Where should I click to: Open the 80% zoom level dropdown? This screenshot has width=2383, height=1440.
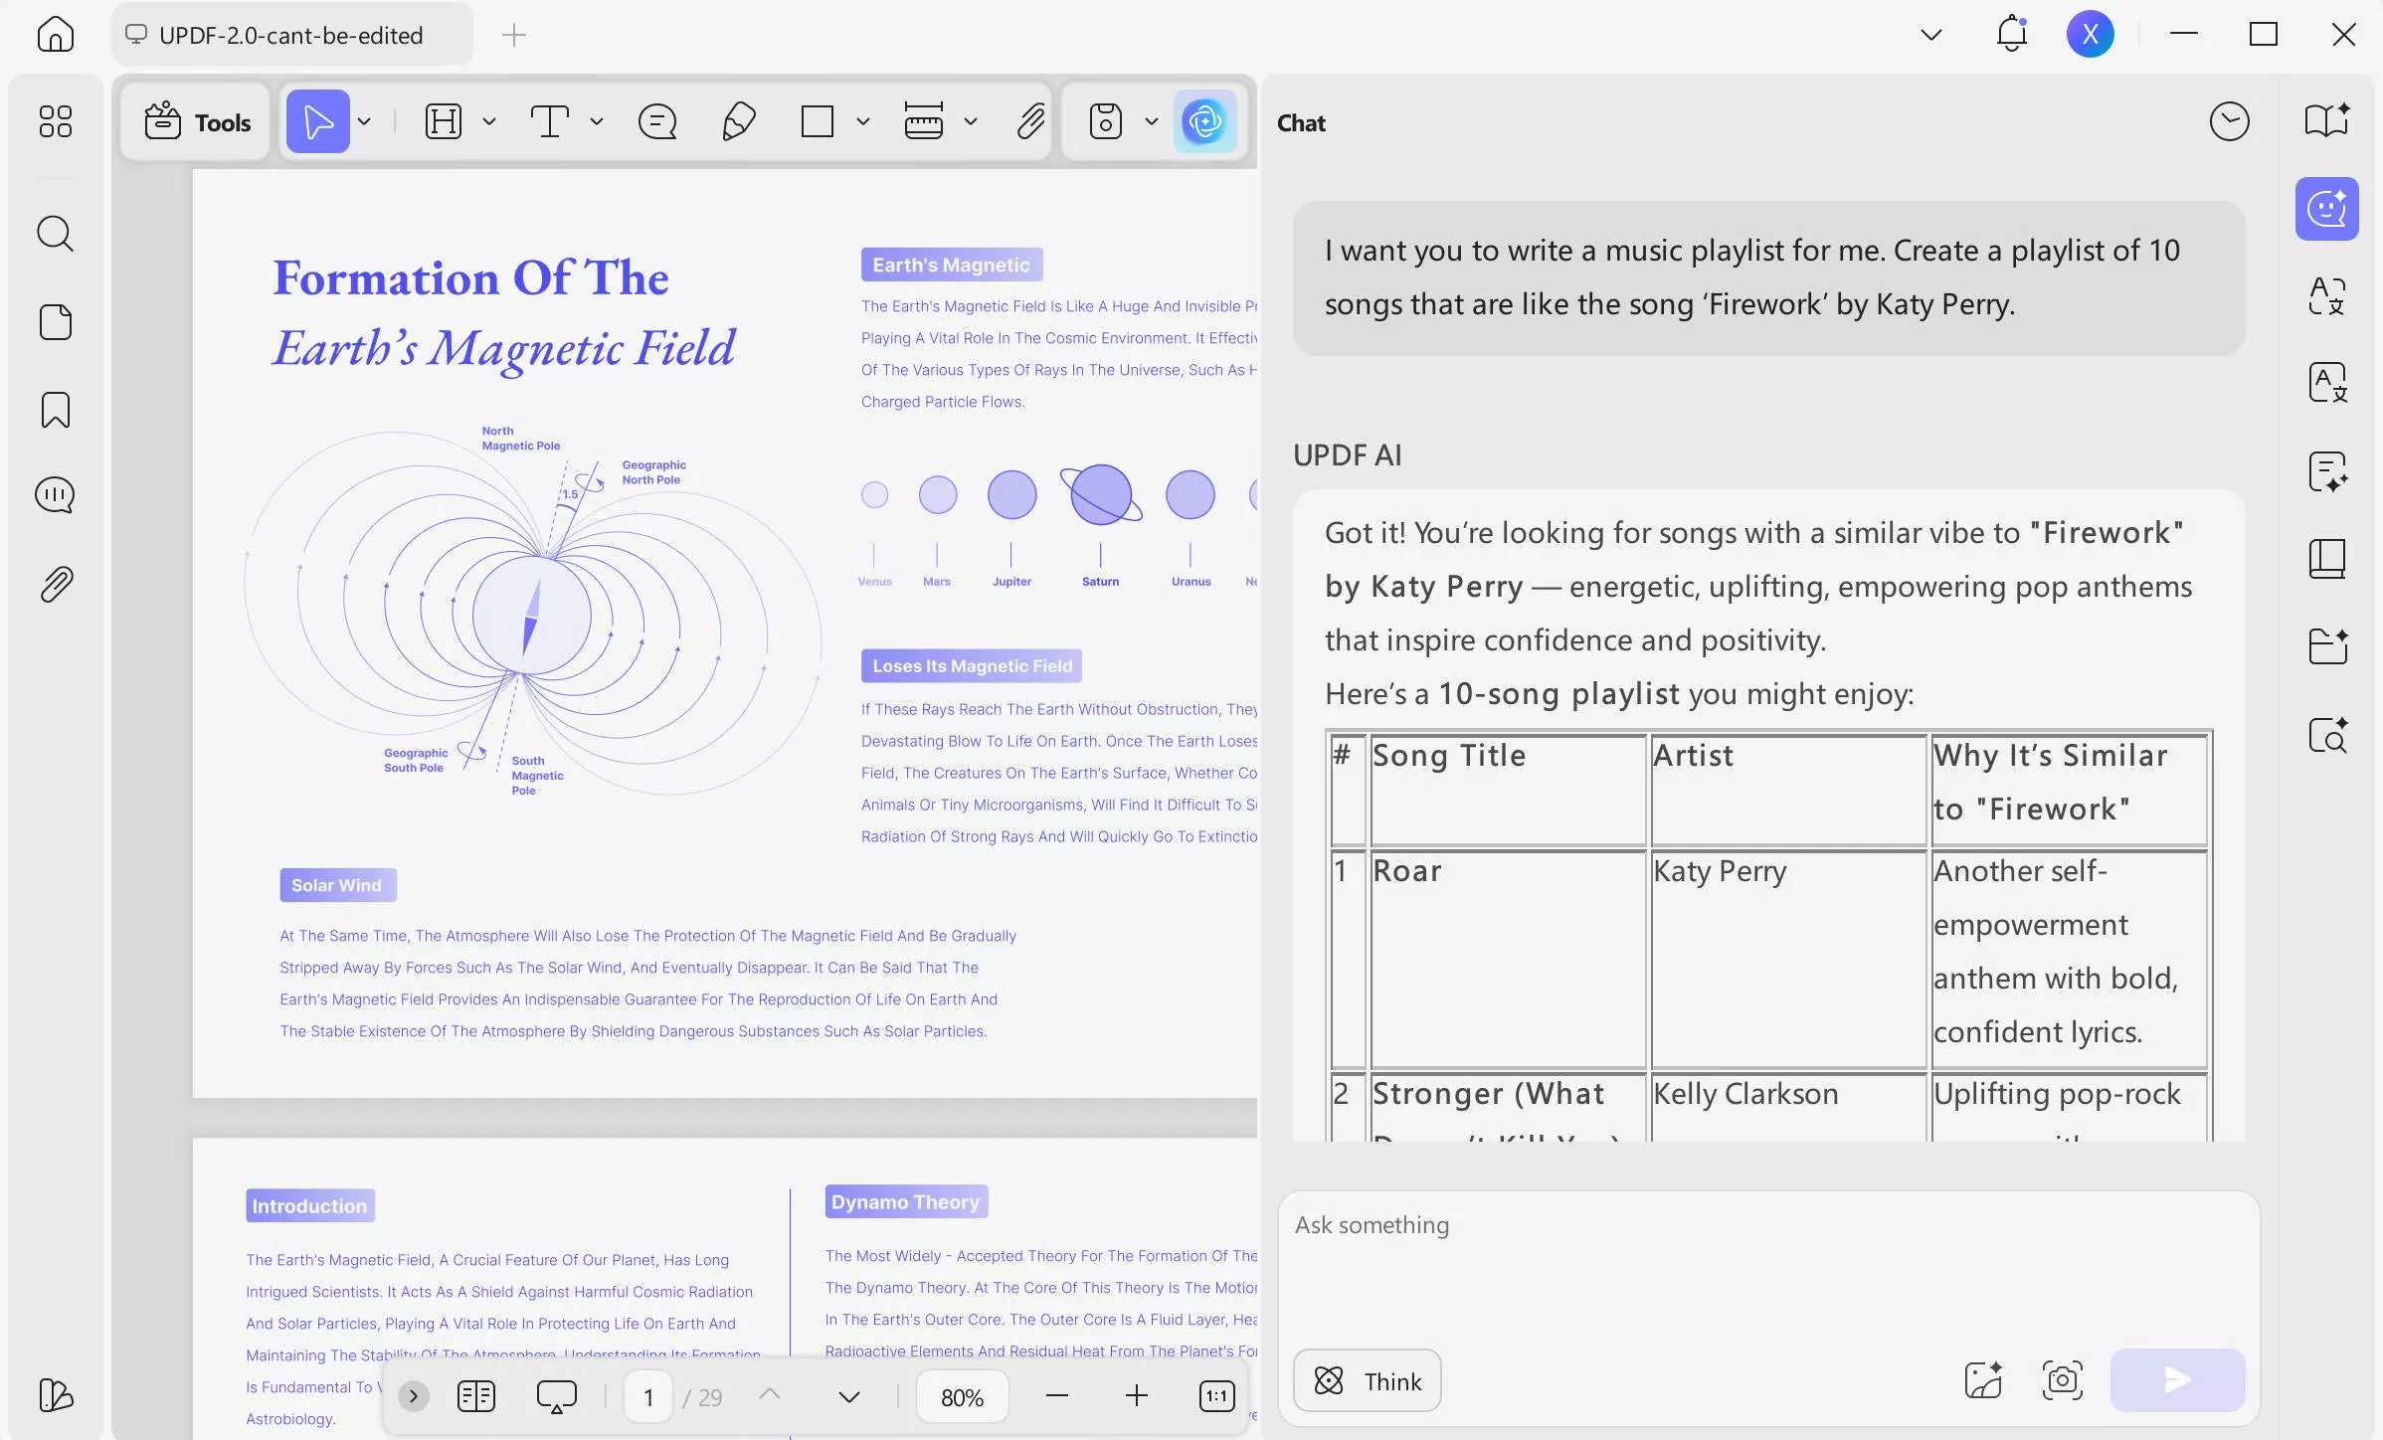pos(962,1396)
